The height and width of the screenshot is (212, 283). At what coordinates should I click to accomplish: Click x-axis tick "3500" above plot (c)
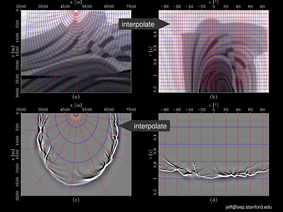(x=43, y=110)
